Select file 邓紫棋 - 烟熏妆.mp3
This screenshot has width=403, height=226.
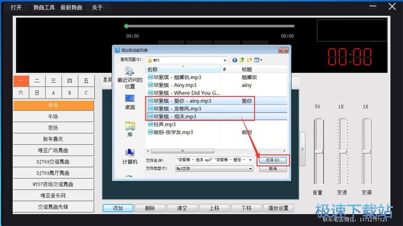(175, 77)
